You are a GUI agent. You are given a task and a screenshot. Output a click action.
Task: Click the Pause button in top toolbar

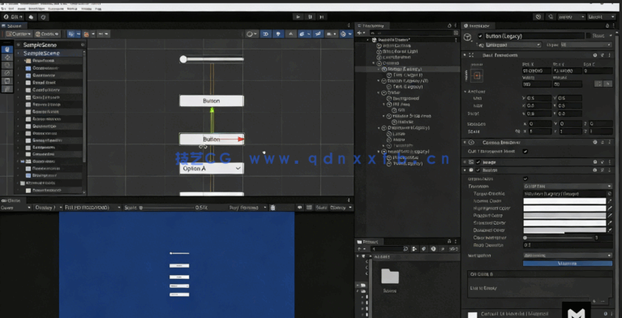tap(311, 17)
